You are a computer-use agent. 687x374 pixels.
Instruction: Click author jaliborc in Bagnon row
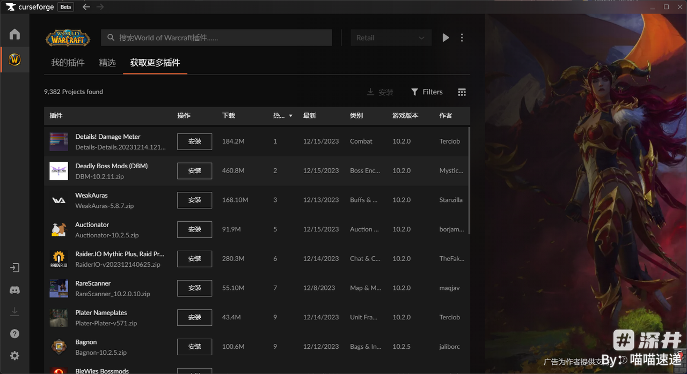pyautogui.click(x=449, y=347)
